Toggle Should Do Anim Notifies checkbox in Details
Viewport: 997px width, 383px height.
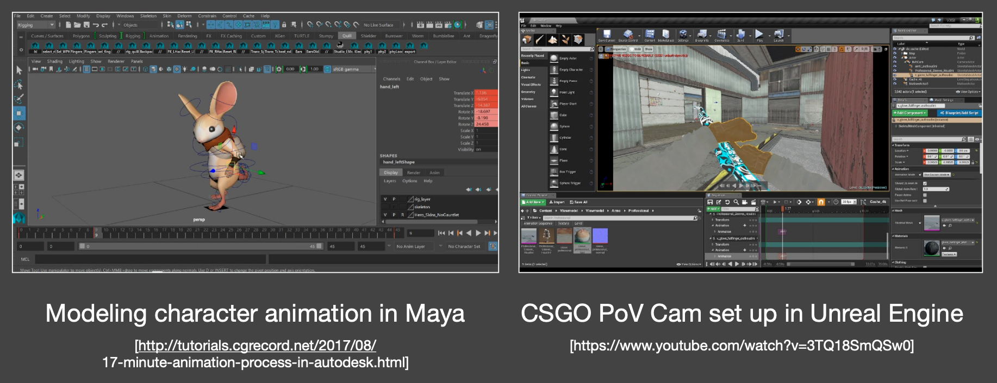click(925, 183)
